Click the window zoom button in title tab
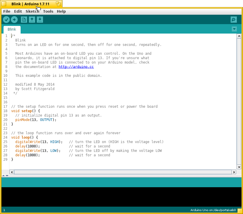The width and height of the screenshot is (243, 214). (x=58, y=4)
